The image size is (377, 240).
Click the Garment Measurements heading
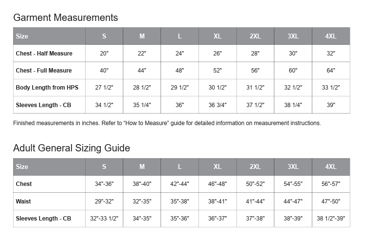tap(65, 18)
